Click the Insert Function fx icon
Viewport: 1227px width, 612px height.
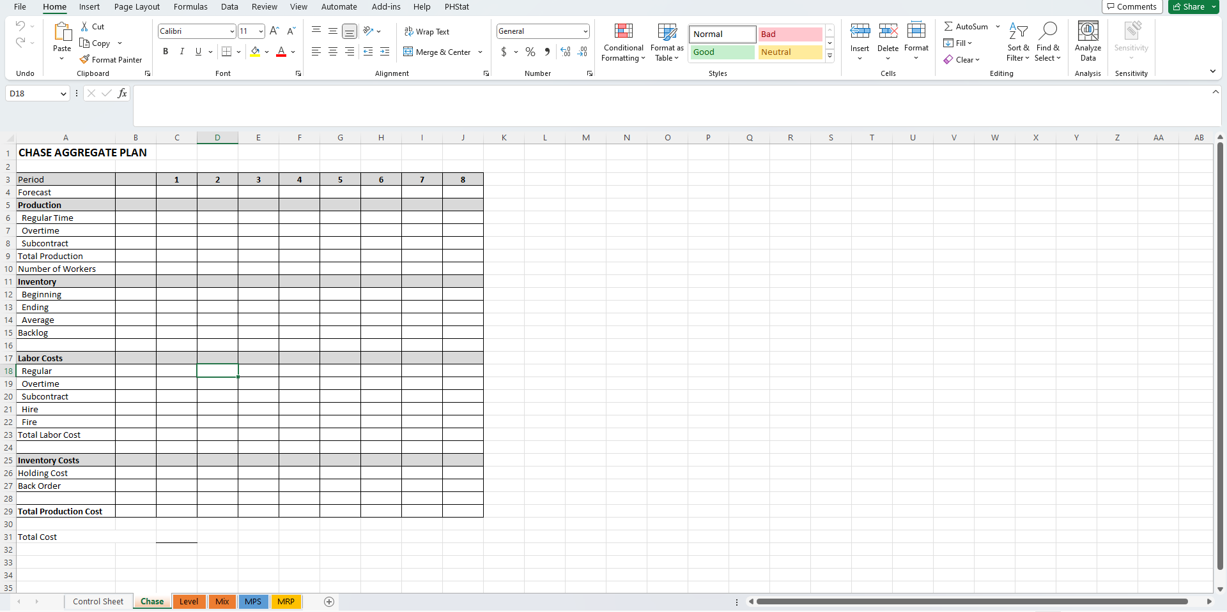pos(122,93)
